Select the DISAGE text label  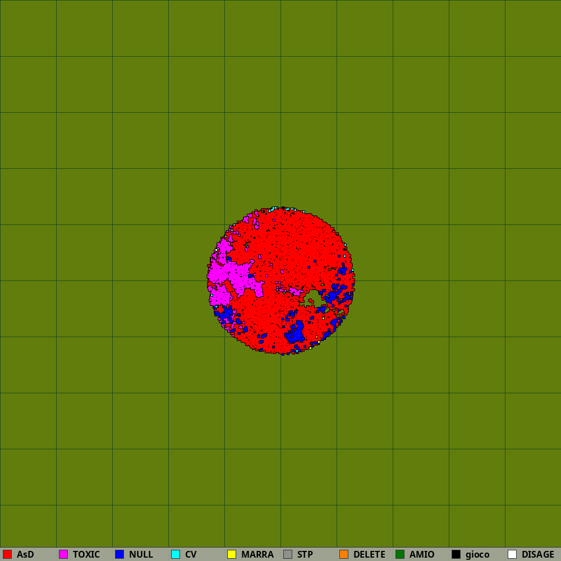click(x=537, y=554)
